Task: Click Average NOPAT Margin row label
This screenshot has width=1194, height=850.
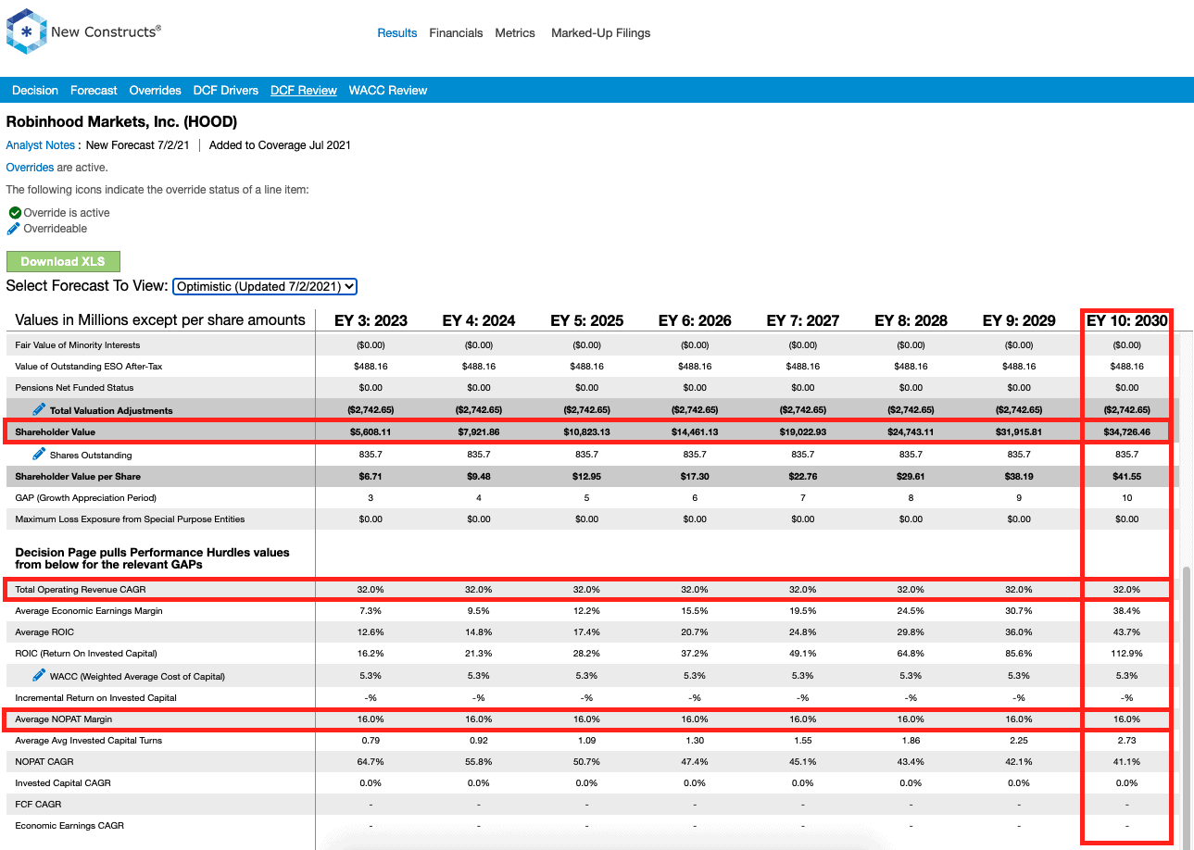Action: [x=64, y=719]
